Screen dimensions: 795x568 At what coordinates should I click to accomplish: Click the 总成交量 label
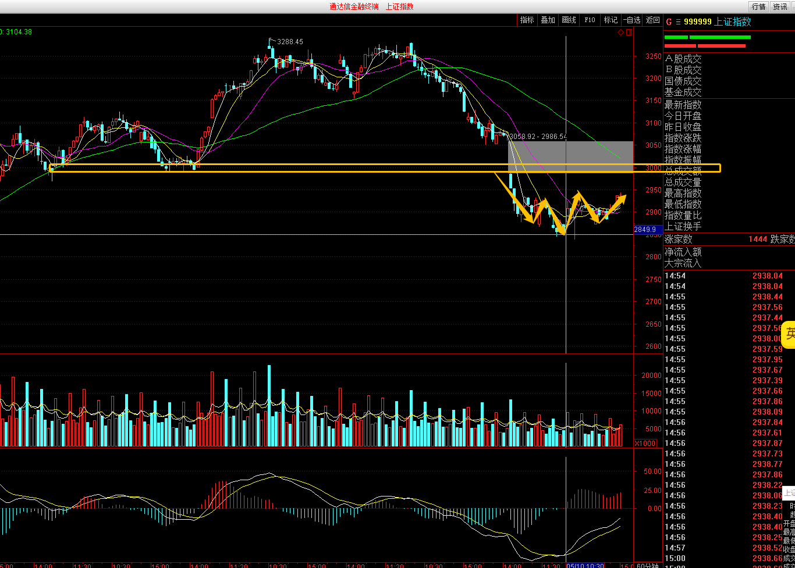pyautogui.click(x=683, y=182)
